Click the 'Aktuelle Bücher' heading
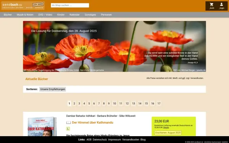 point(37,79)
